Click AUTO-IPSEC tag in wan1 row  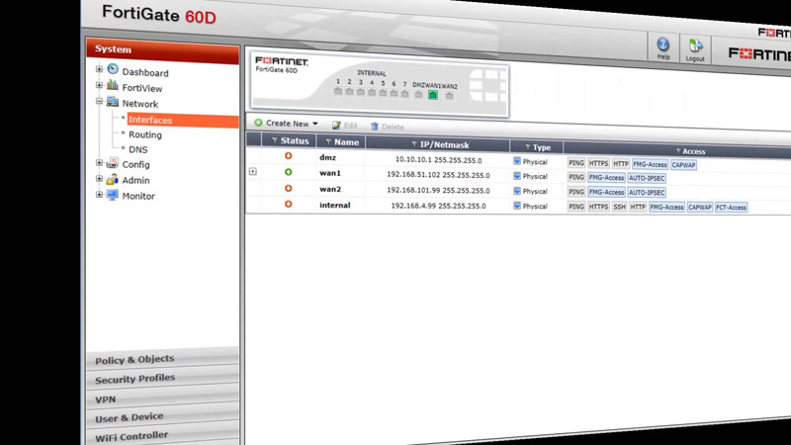point(647,178)
